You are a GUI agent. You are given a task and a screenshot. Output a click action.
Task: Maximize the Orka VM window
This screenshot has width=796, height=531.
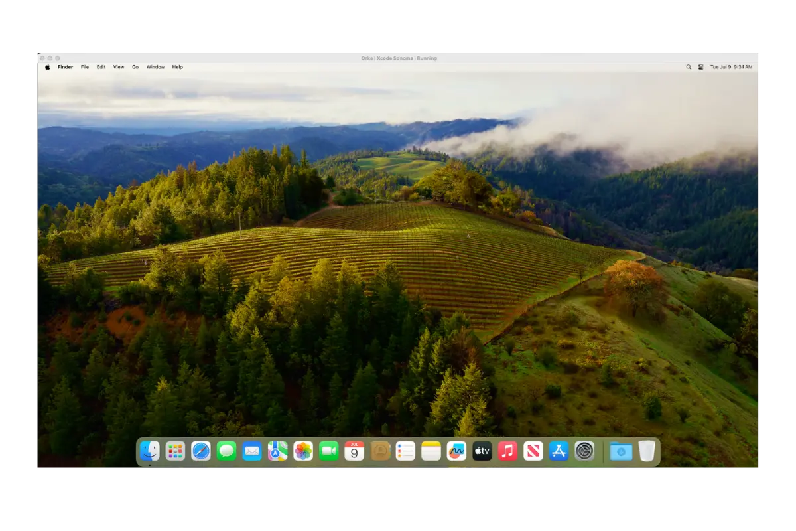[x=58, y=58]
